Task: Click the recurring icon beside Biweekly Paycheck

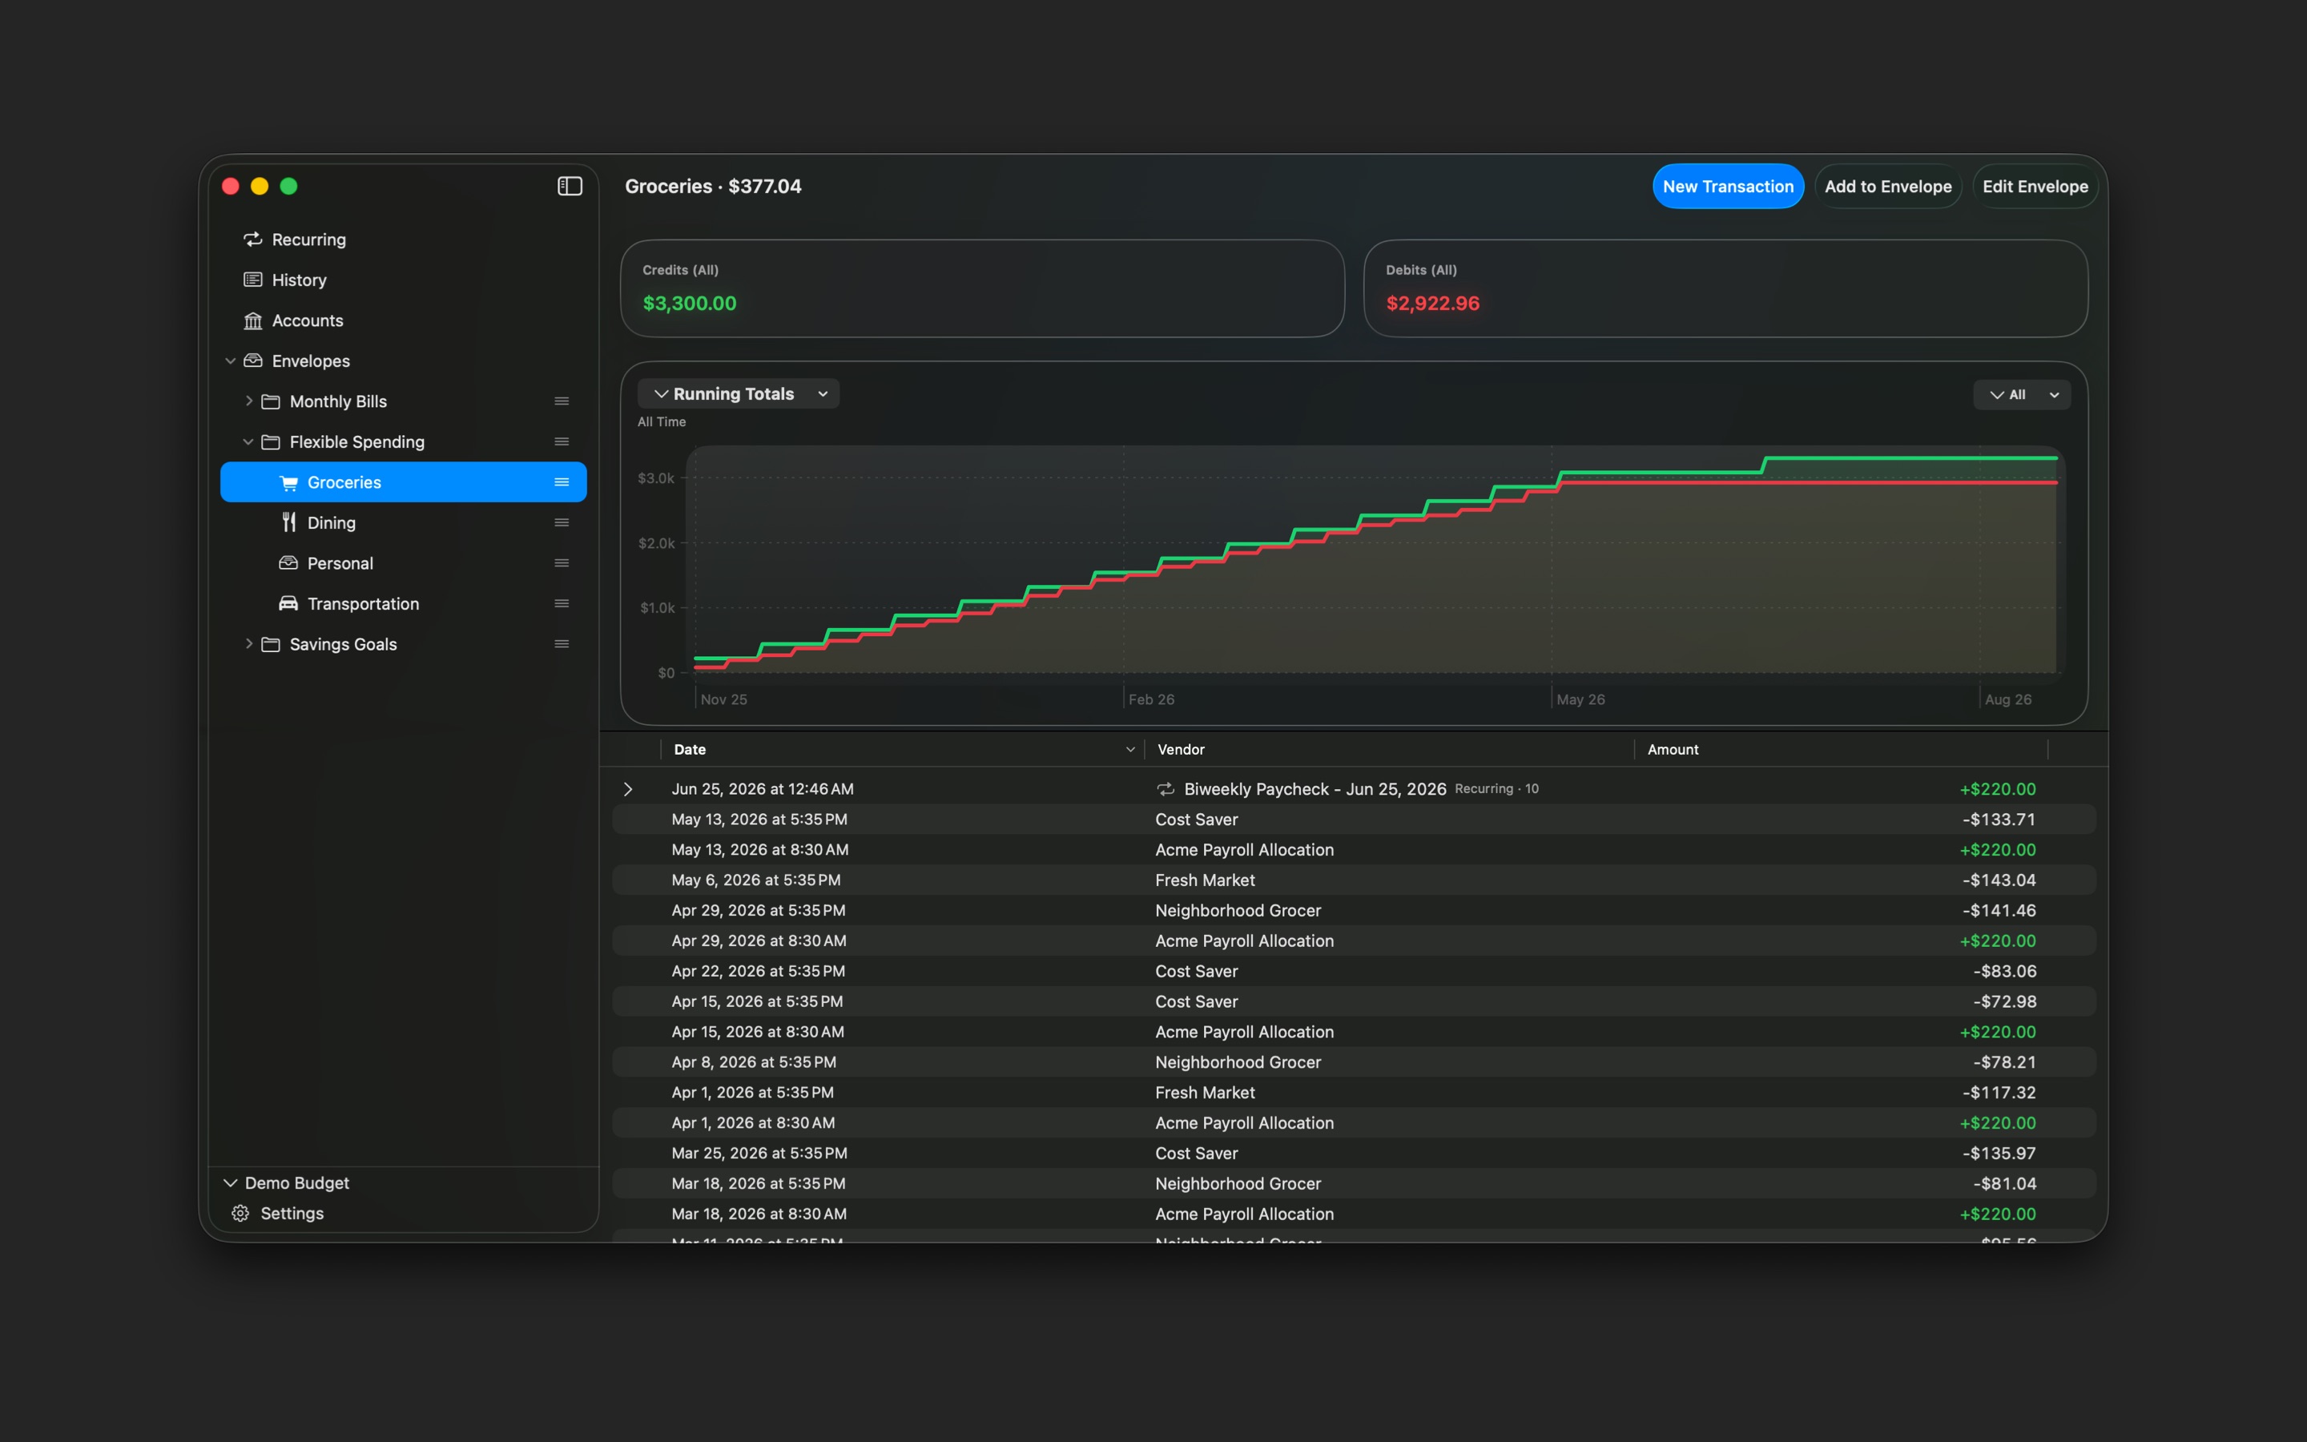Action: [x=1165, y=789]
